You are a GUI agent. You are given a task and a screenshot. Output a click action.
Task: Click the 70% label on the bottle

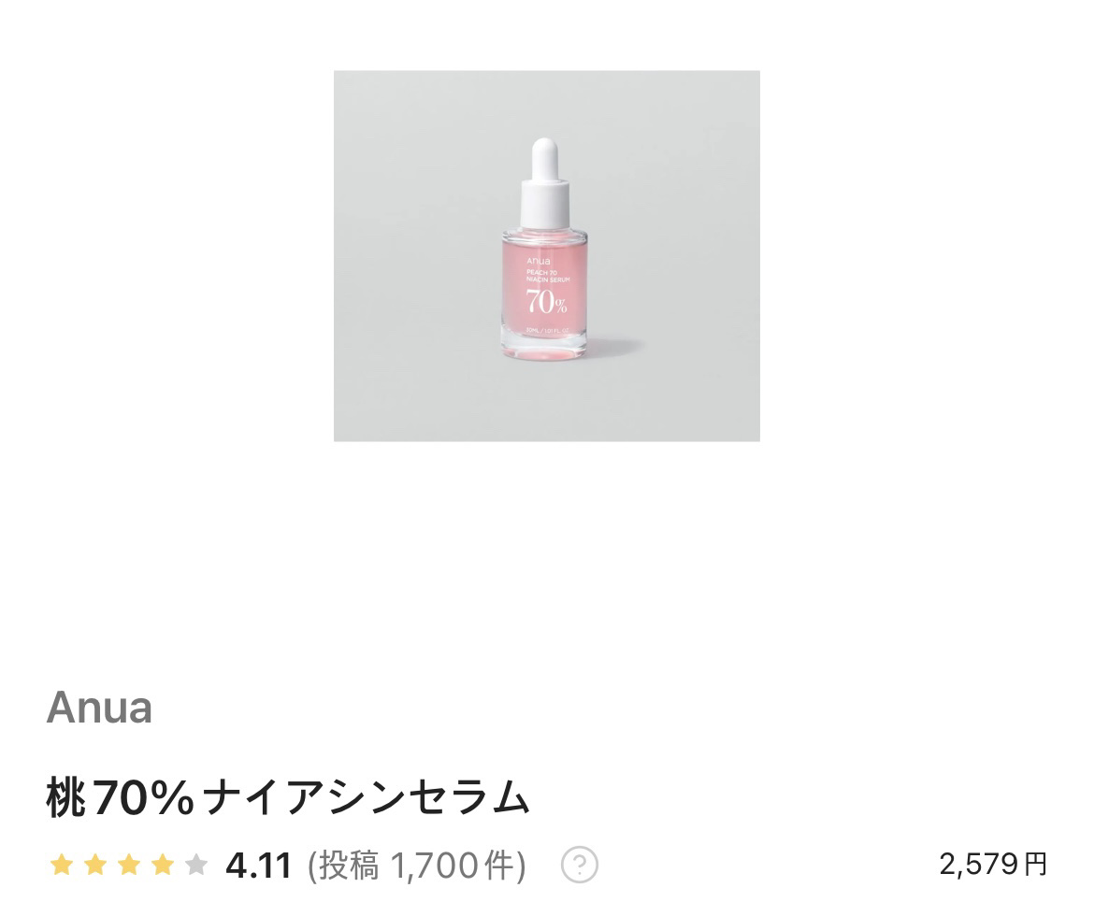coord(546,301)
